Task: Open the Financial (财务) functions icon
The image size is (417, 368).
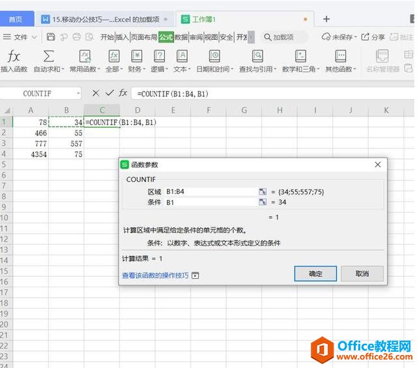Action: [x=137, y=56]
